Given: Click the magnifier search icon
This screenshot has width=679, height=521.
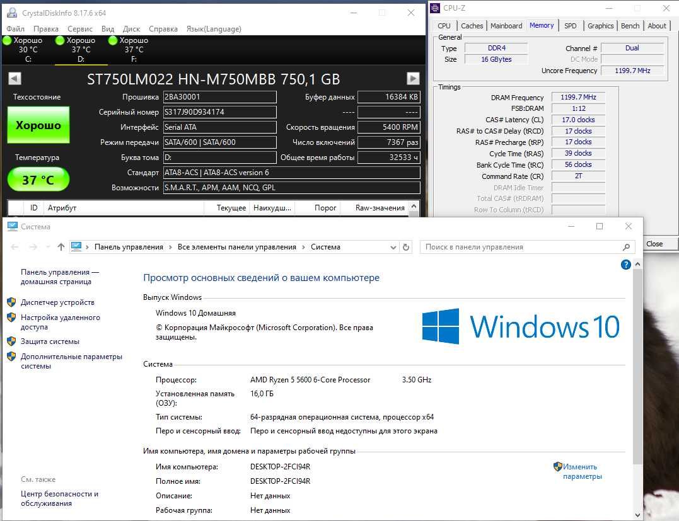Looking at the screenshot, I should coord(626,247).
